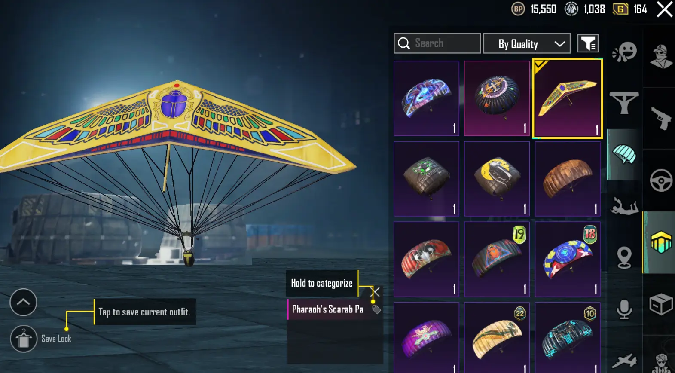Choose the brown leather parachute thumbnail

point(567,179)
